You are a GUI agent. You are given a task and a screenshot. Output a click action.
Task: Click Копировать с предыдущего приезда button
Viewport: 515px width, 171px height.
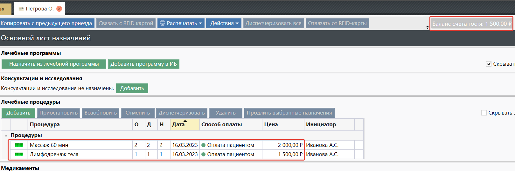pyautogui.click(x=46, y=23)
